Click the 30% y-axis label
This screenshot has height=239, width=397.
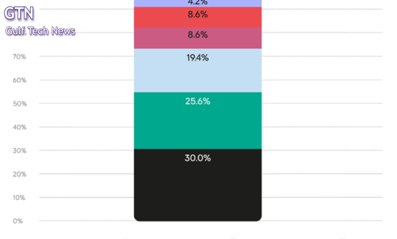[19, 151]
